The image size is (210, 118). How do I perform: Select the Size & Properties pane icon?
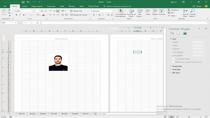pyautogui.click(x=185, y=33)
